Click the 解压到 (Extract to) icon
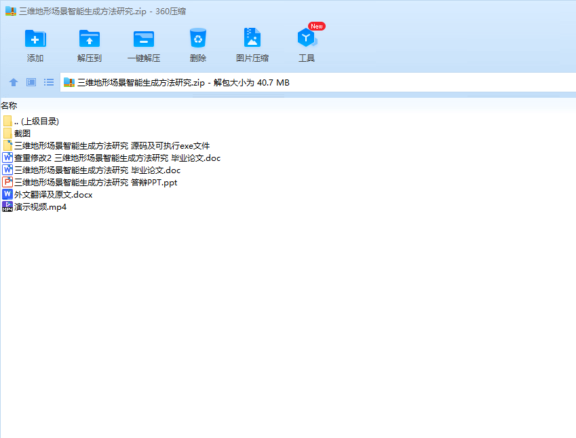This screenshot has height=438, width=576. pyautogui.click(x=90, y=39)
